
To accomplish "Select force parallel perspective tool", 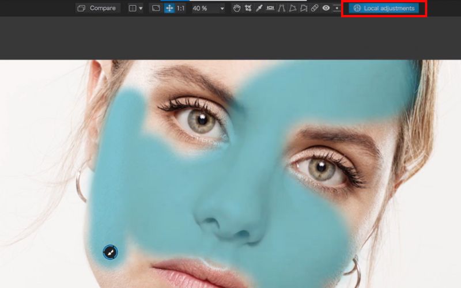I will coord(281,8).
